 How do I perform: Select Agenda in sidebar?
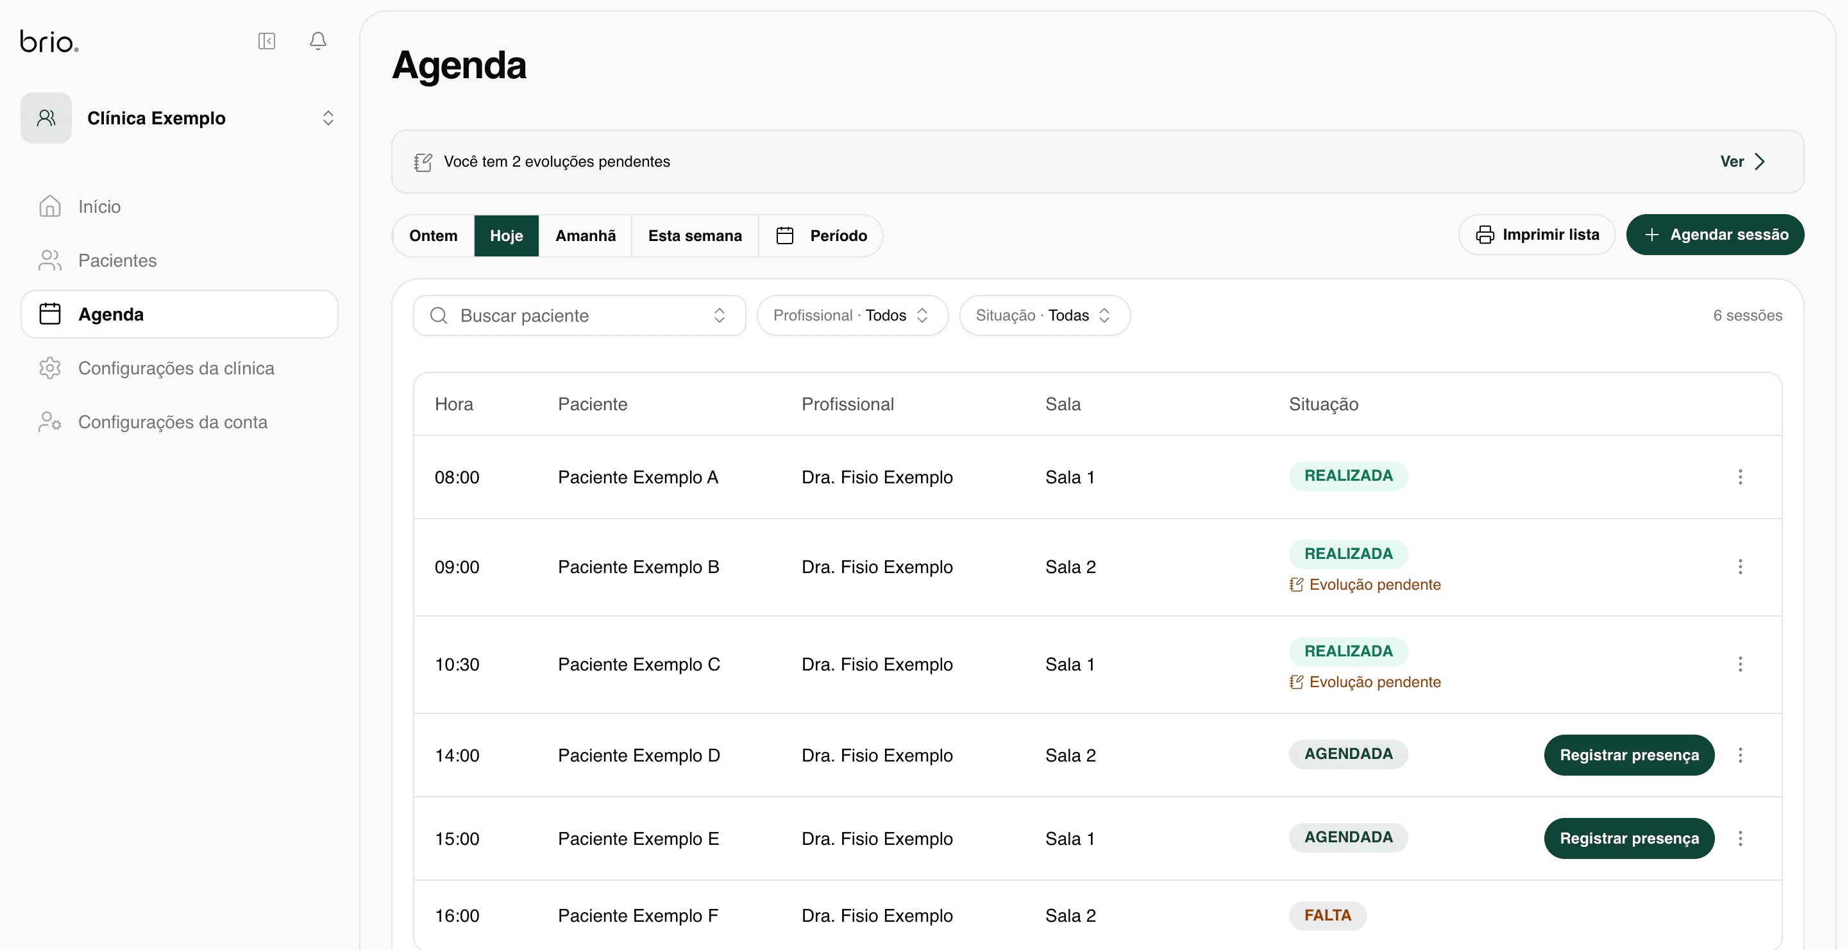pos(180,314)
